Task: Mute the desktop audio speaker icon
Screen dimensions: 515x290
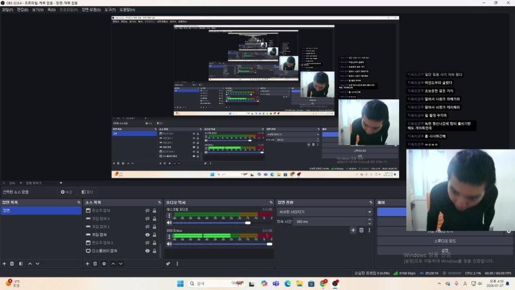Action: point(169,223)
